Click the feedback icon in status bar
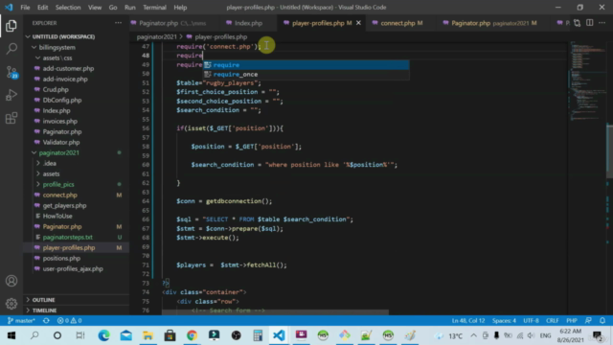The height and width of the screenshot is (345, 613). click(x=588, y=321)
